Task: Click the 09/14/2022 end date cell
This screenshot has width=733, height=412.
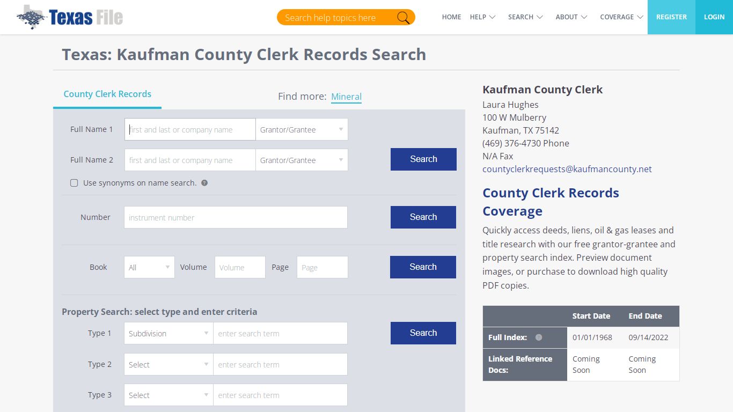Action: point(651,338)
